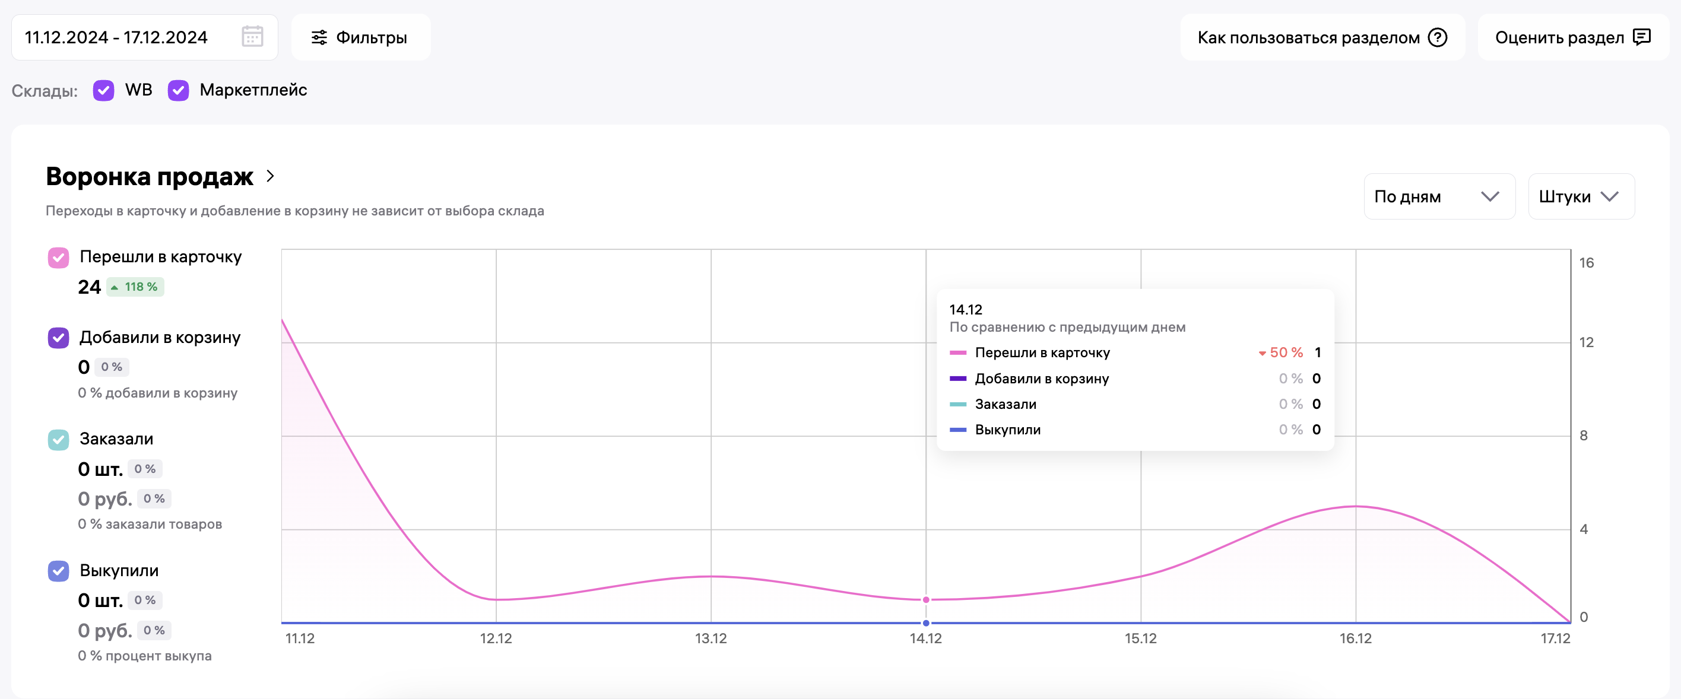Click the Маркетплейс warehouse icon/checkbox
Viewport: 1681px width, 699px height.
click(x=179, y=90)
